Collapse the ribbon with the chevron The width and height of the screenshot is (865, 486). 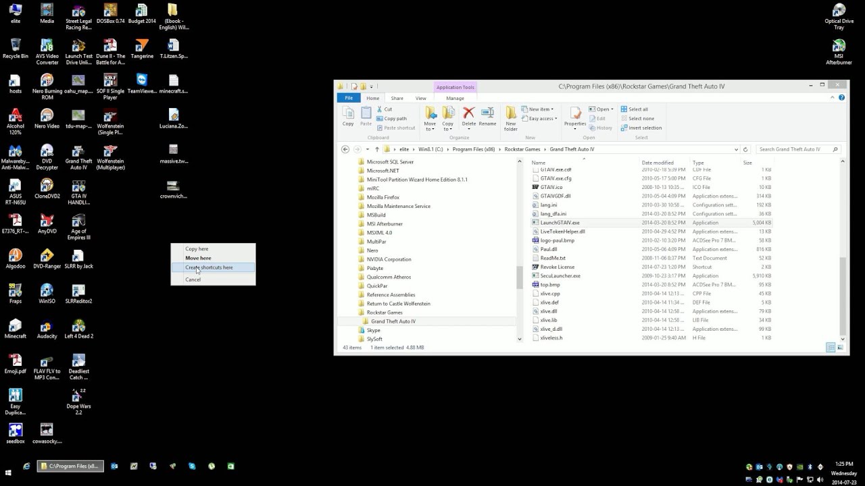(x=834, y=98)
